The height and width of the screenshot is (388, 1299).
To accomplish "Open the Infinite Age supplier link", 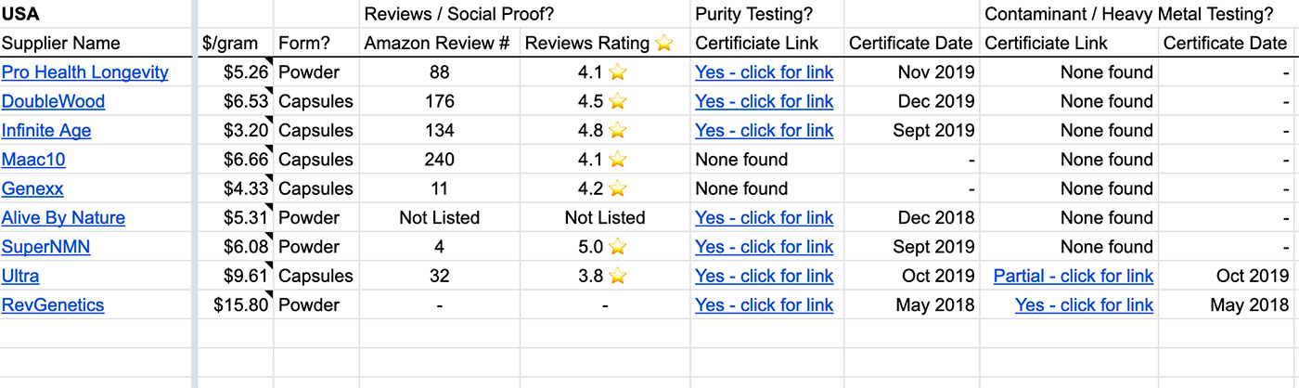I will tap(46, 130).
